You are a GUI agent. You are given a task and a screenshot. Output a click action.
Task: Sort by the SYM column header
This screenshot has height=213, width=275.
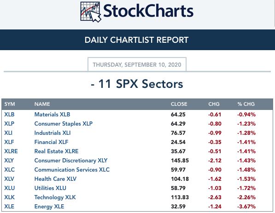(10, 104)
